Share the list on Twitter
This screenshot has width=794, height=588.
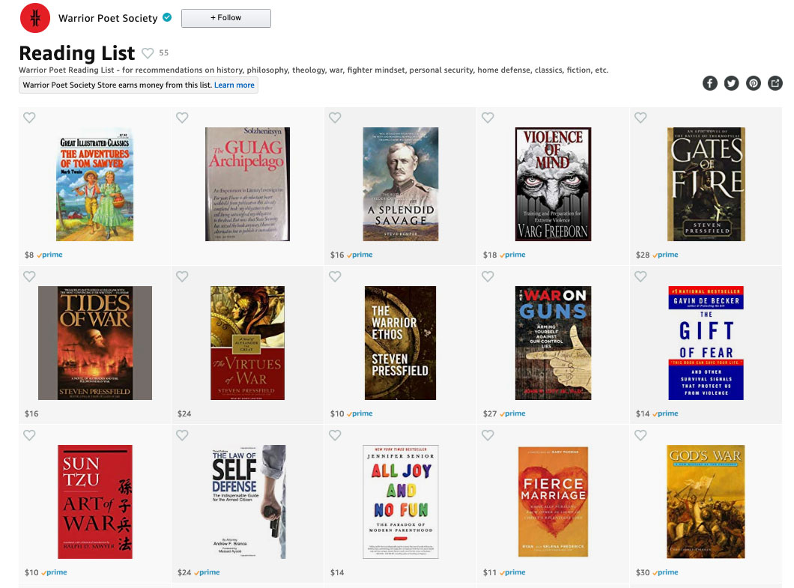731,83
